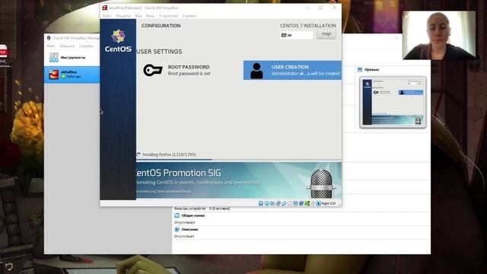Open Файл menu in VirtualBox Manager

click(51, 46)
